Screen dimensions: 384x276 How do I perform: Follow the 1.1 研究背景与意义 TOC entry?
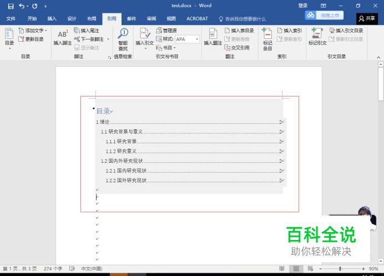click(192, 132)
